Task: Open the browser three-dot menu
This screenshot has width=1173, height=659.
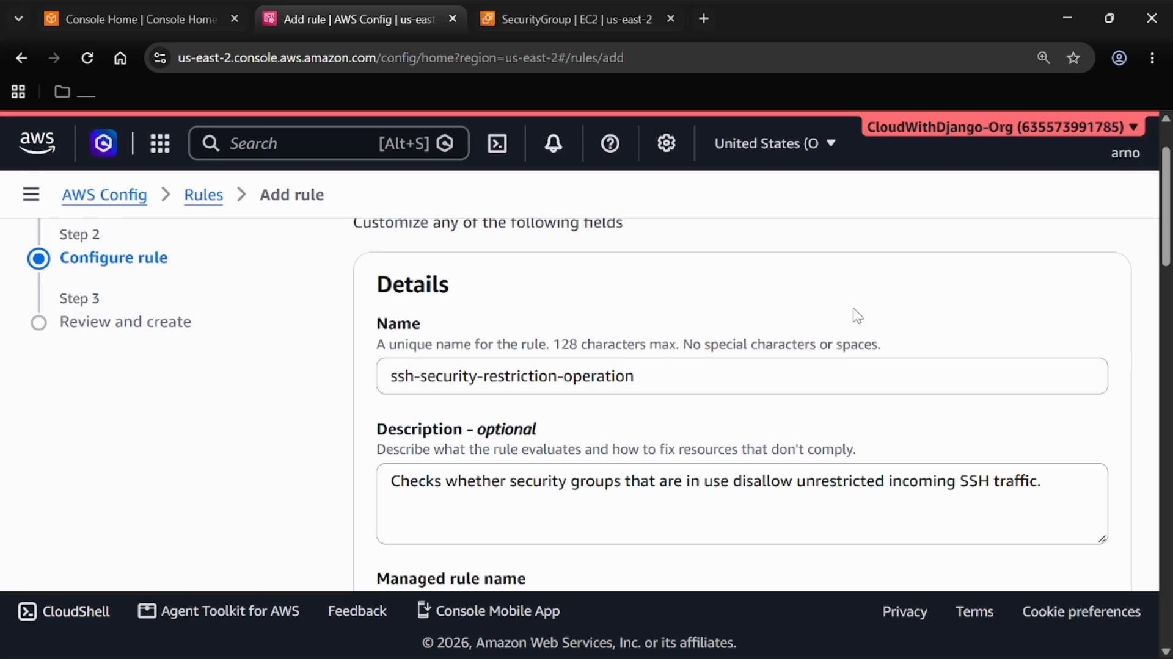Action: tap(1152, 58)
